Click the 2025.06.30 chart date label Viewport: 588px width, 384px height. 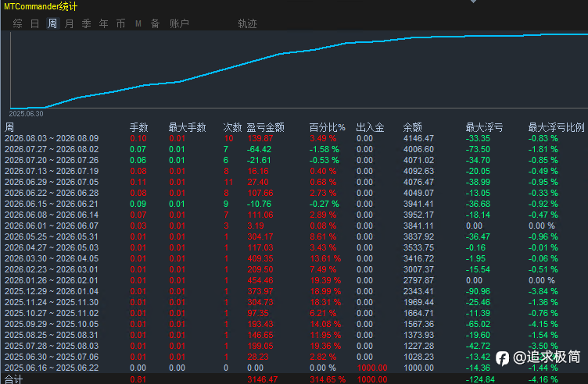pos(27,114)
